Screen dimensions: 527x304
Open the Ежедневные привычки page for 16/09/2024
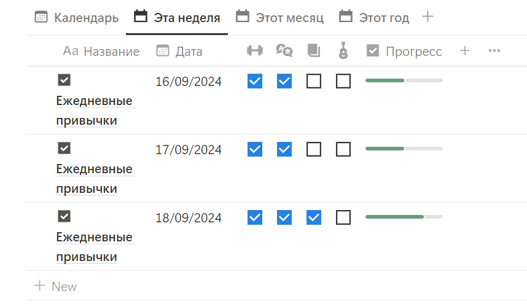click(x=94, y=111)
